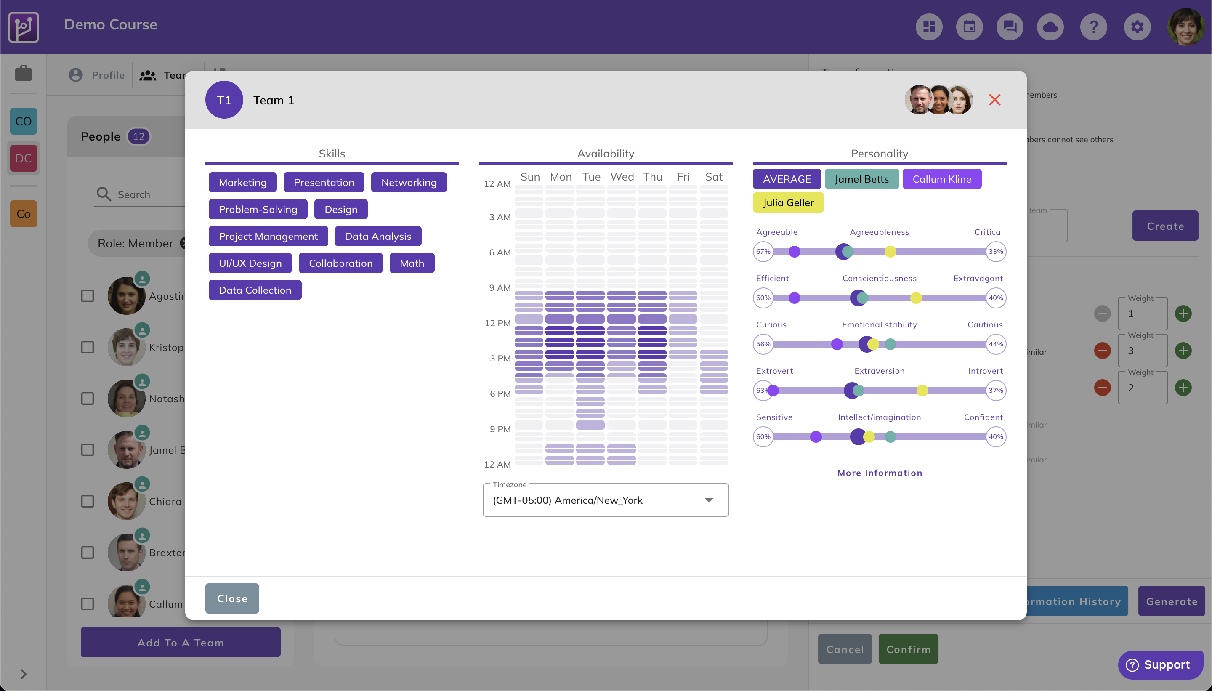Click the cloud icon in header
This screenshot has height=691, width=1212.
click(1050, 27)
